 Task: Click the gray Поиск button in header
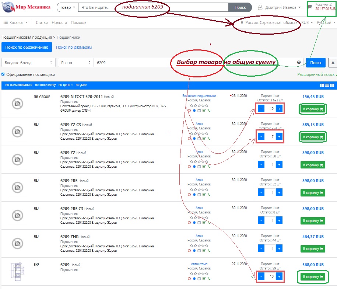240,7
